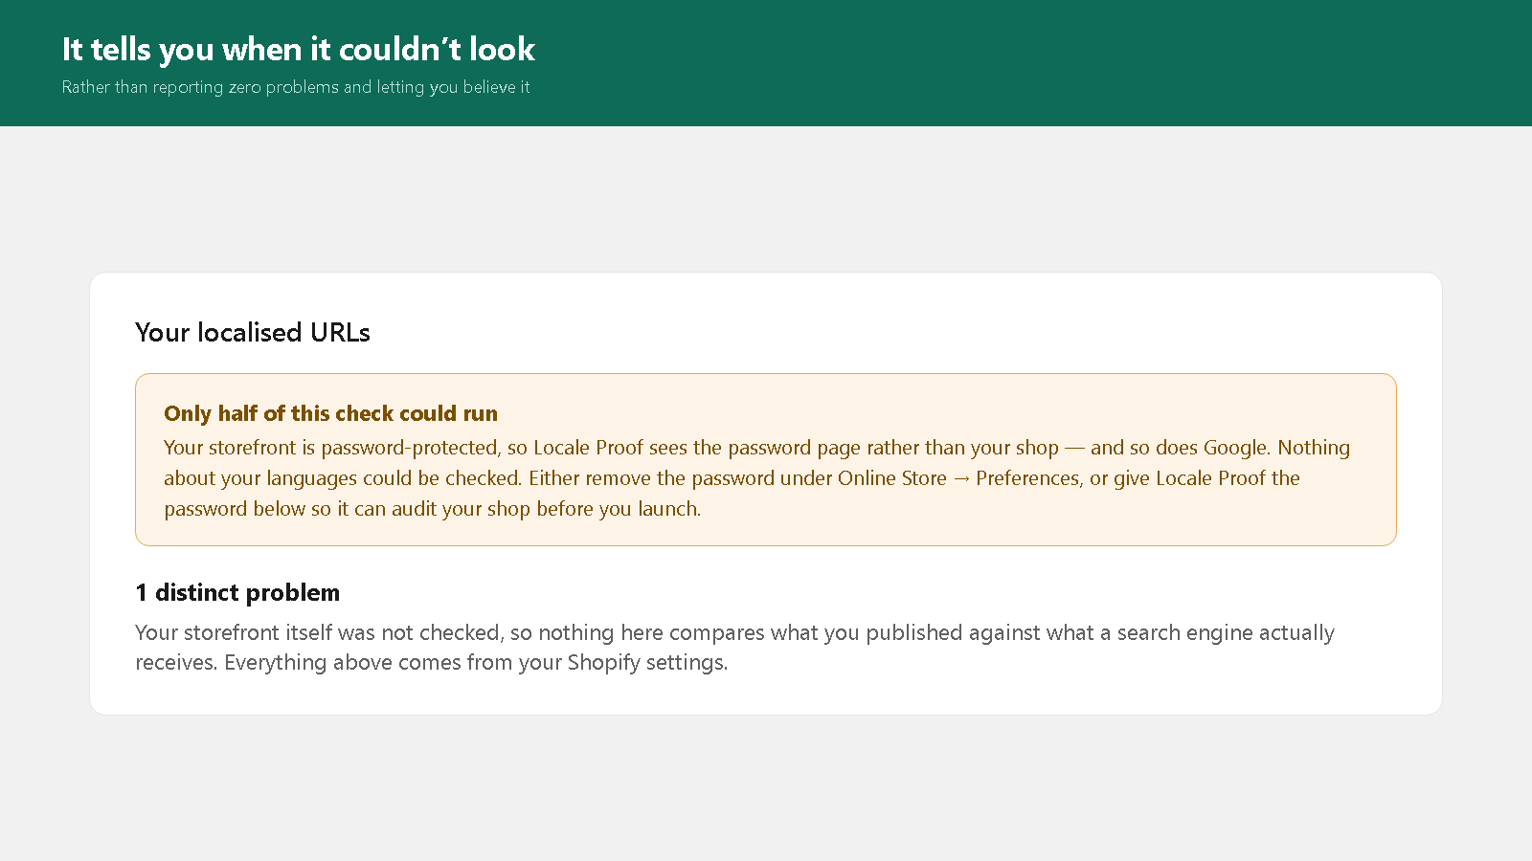Click the word "Preferences" in the warning banner
The width and height of the screenshot is (1532, 861).
click(x=1027, y=478)
